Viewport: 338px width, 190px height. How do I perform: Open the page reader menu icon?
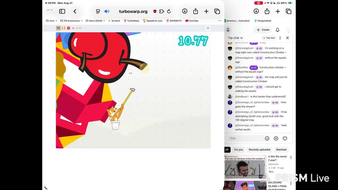[98, 11]
